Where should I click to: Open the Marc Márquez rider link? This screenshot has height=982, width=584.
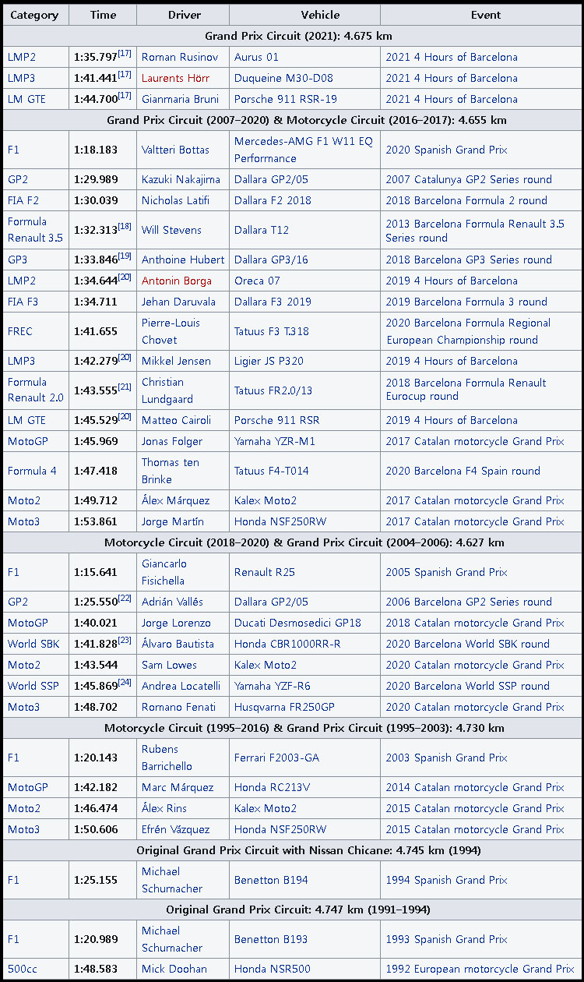[x=178, y=787]
